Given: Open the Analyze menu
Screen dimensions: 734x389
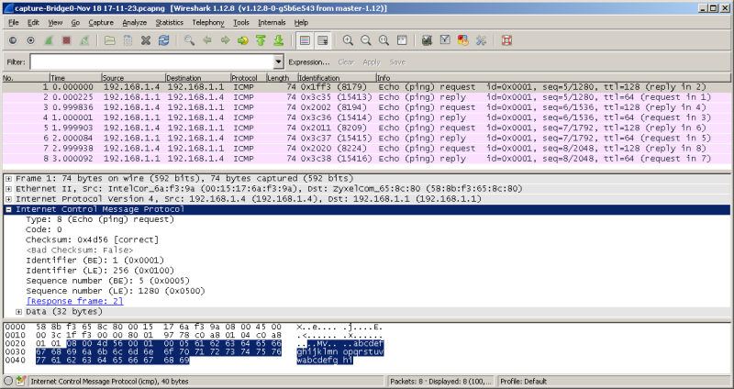Looking at the screenshot, I should tap(134, 22).
